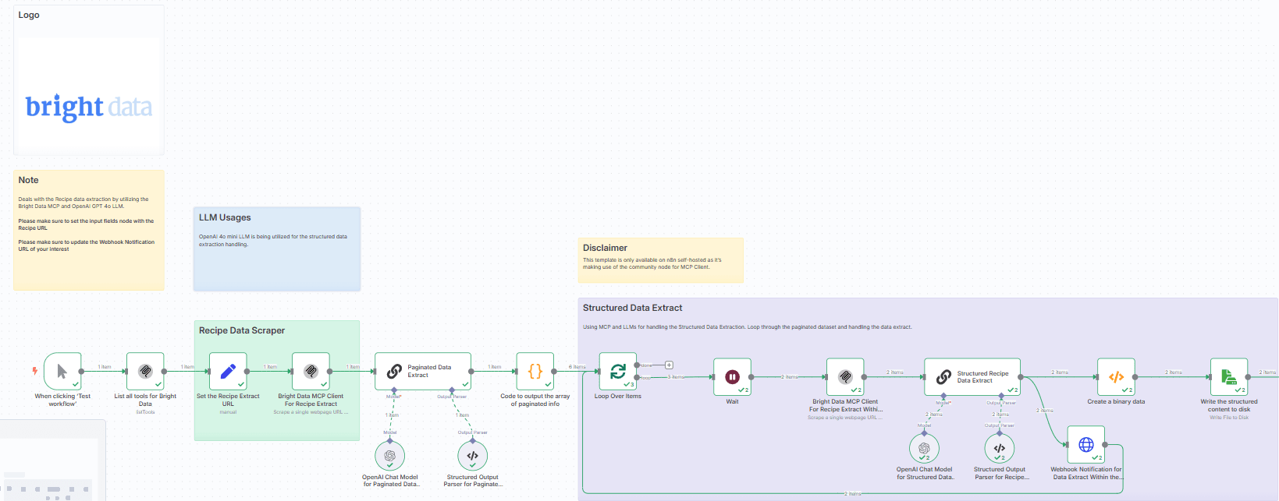This screenshot has height=501, width=1279.
Task: Add a node with the plus on 'done' output
Action: [669, 365]
